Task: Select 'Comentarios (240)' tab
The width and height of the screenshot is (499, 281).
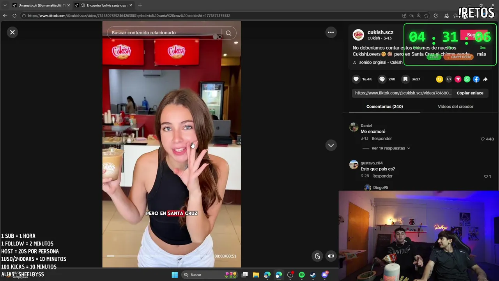Action: click(384, 107)
